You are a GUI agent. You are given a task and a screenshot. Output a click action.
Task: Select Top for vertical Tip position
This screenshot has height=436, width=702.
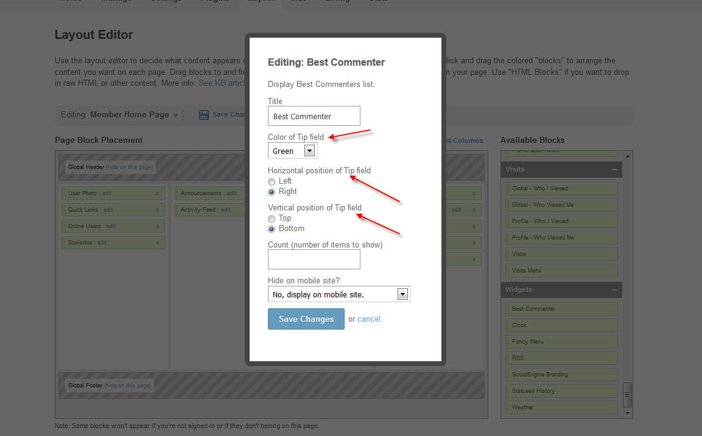tap(272, 218)
